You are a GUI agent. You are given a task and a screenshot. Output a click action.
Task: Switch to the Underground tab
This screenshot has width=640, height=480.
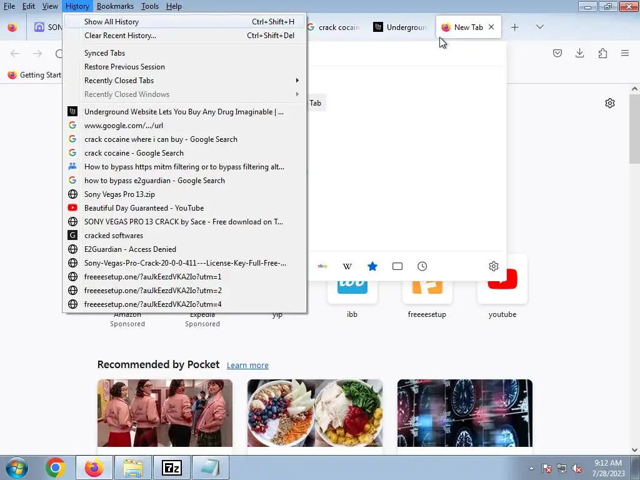pyautogui.click(x=400, y=27)
